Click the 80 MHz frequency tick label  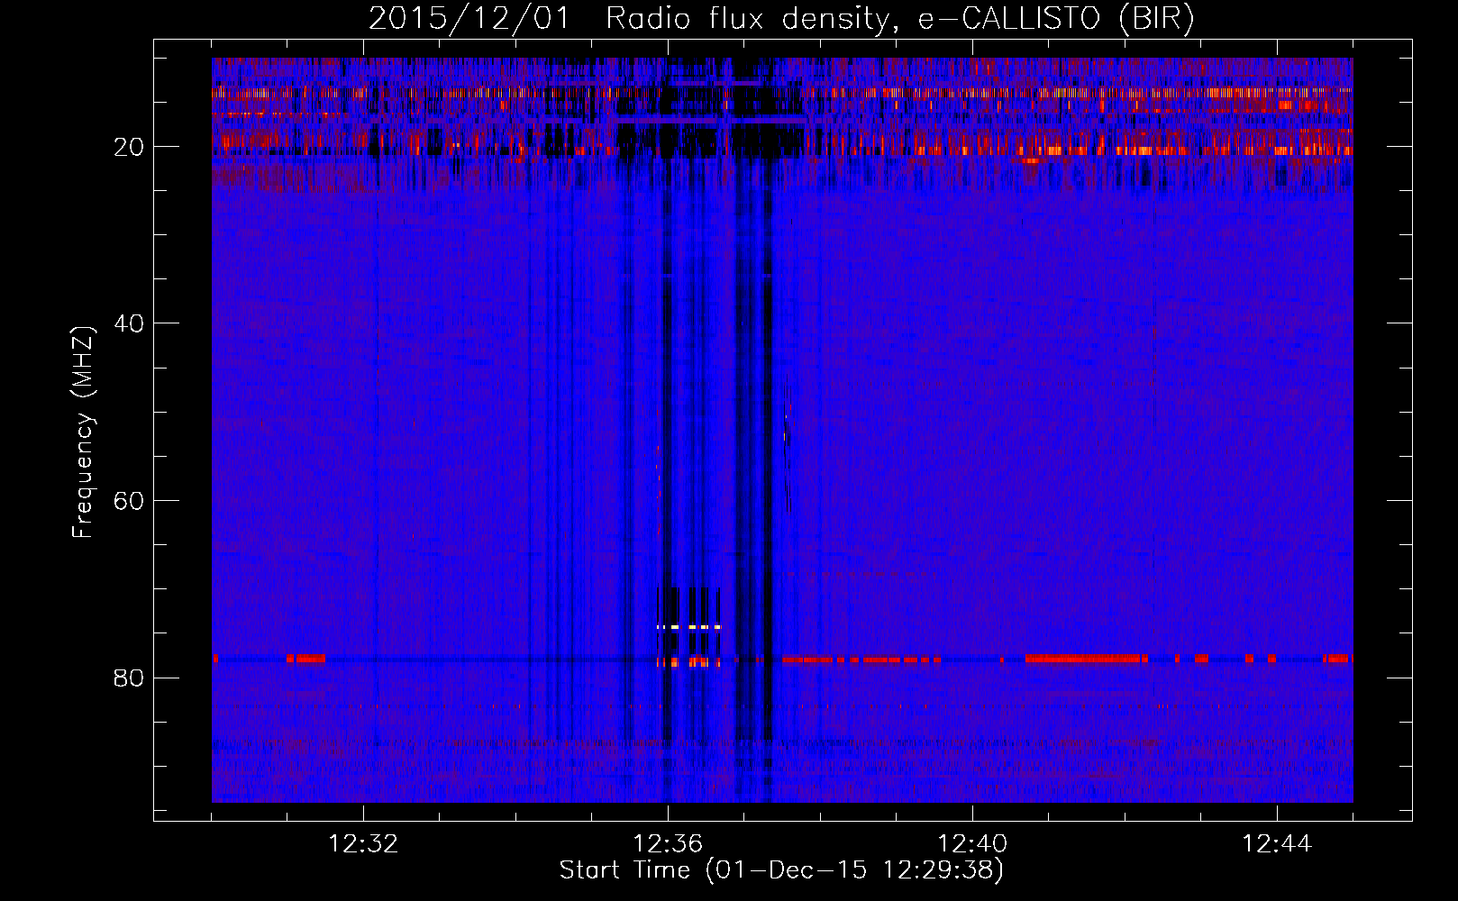(130, 678)
